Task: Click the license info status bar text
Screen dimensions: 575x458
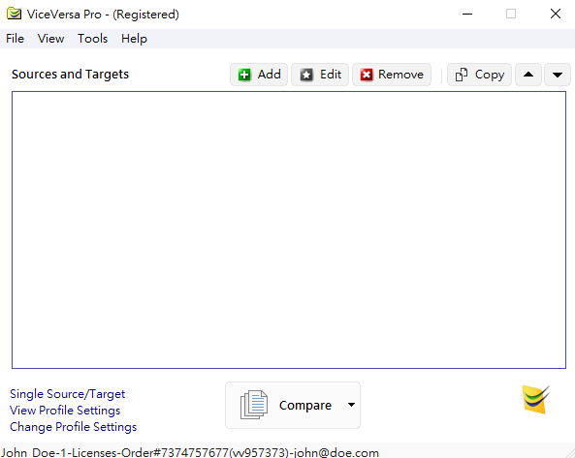Action: click(x=190, y=452)
